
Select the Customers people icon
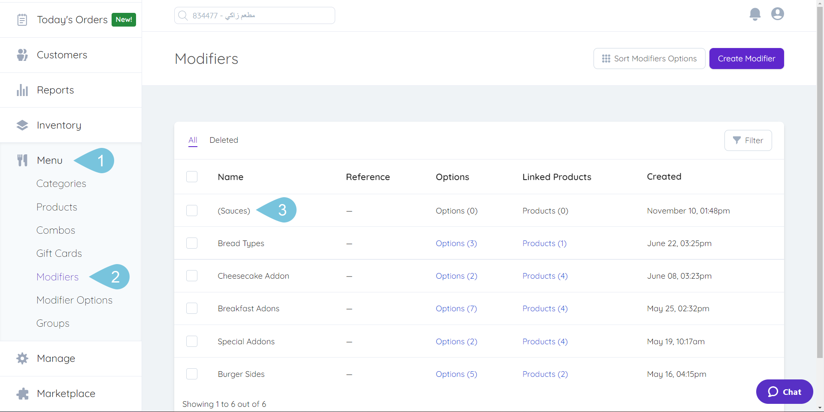click(22, 54)
